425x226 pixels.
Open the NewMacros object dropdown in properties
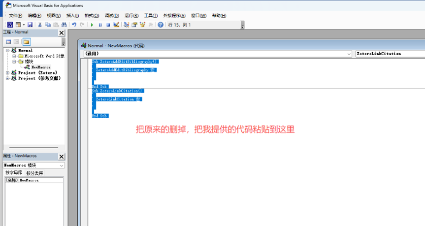[x=62, y=165]
